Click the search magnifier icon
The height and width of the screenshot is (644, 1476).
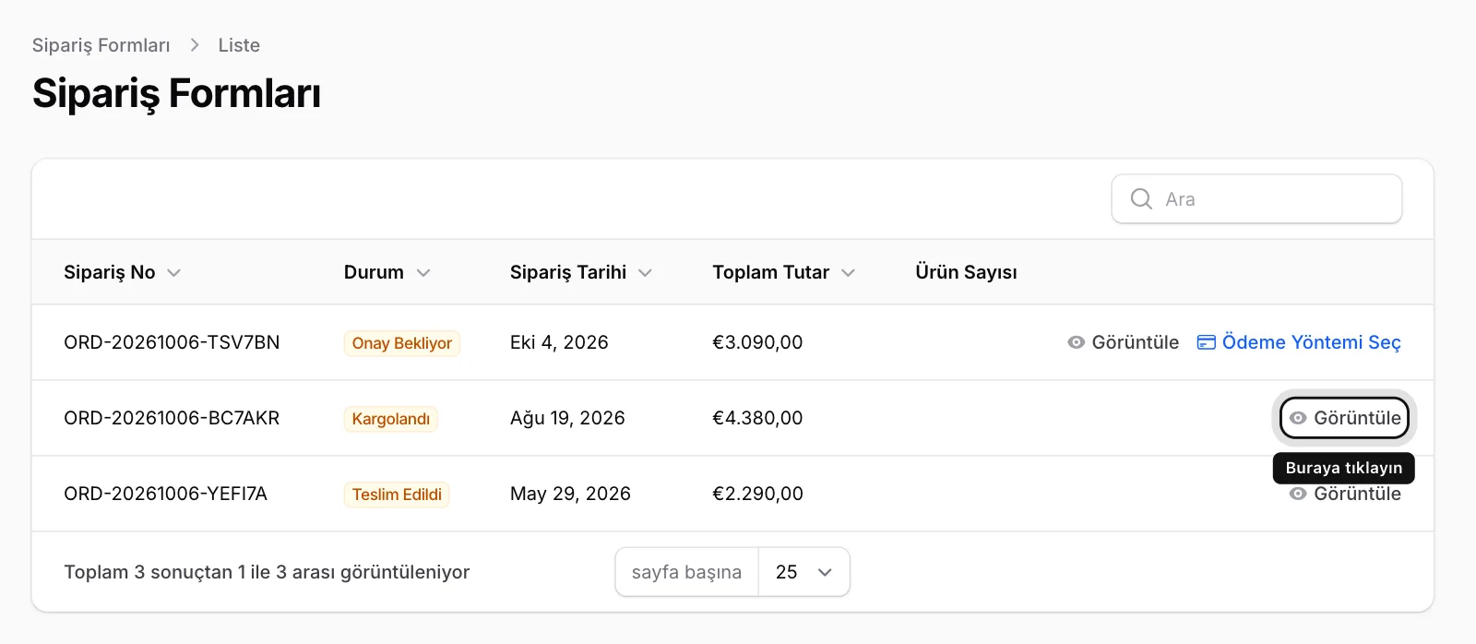[1141, 198]
